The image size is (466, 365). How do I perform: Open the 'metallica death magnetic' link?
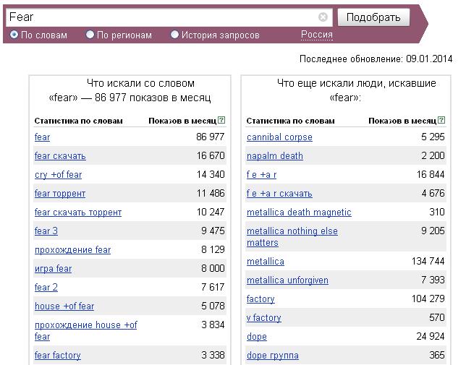click(299, 212)
